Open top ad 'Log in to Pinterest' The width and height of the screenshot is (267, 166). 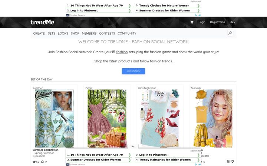pyautogui.click(x=99, y=10)
